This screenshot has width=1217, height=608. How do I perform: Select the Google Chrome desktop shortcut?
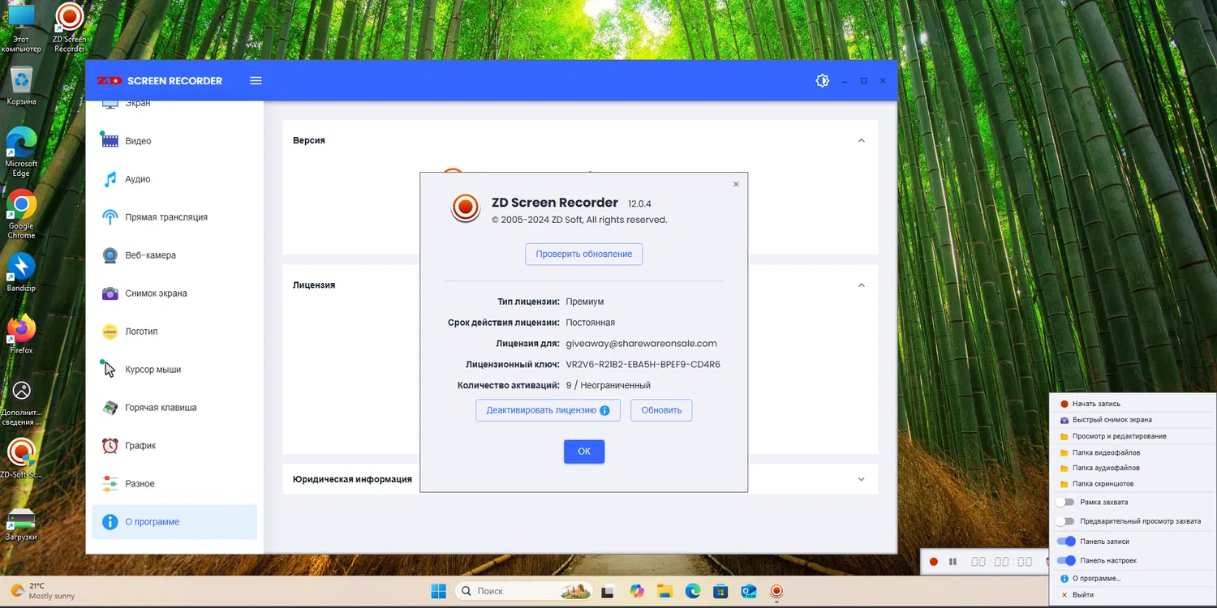coord(21,215)
